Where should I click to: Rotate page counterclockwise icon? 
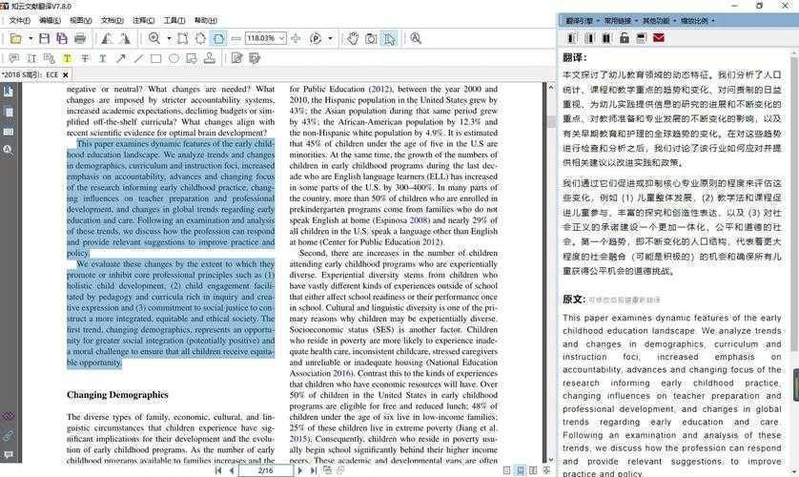click(x=107, y=39)
